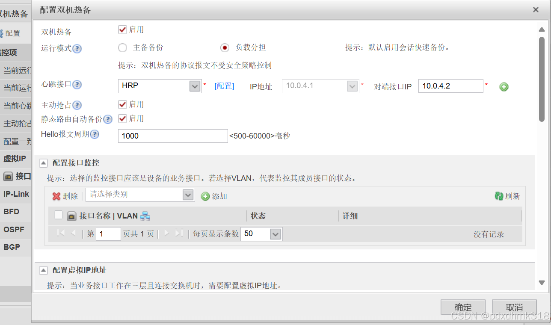This screenshot has height=325, width=551.
Task: Click VLAN network icon in table header
Action: 145,216
